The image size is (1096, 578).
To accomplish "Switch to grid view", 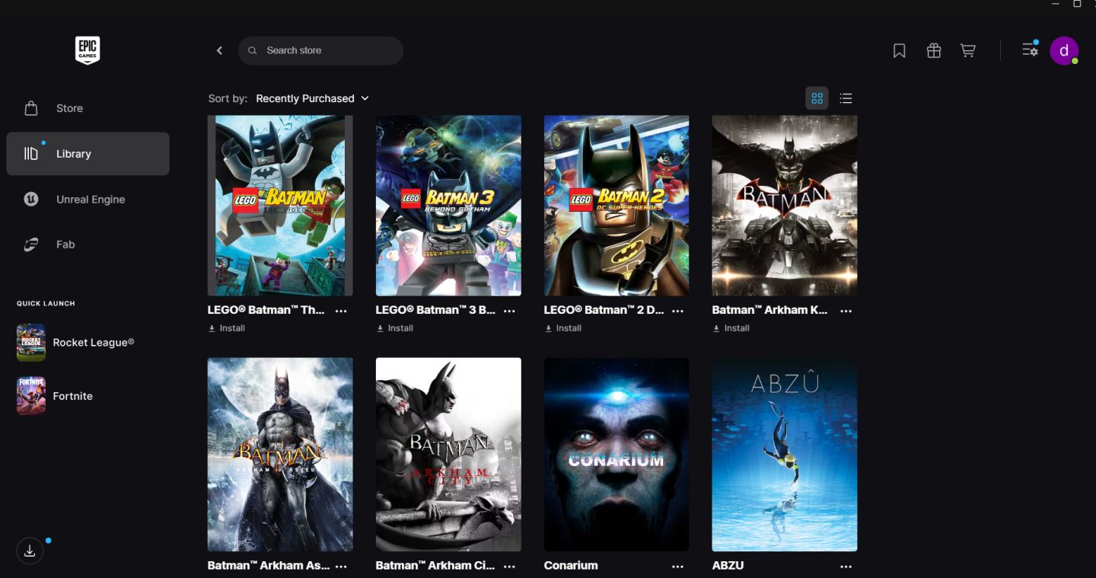I will [x=817, y=98].
